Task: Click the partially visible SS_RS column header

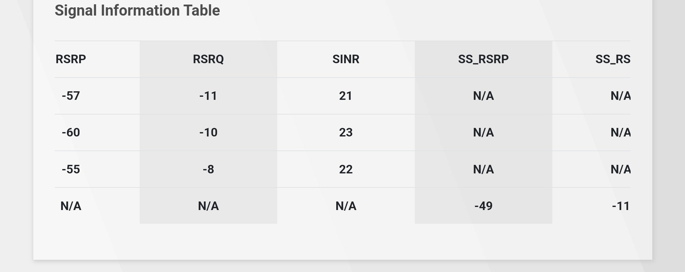Action: point(613,59)
